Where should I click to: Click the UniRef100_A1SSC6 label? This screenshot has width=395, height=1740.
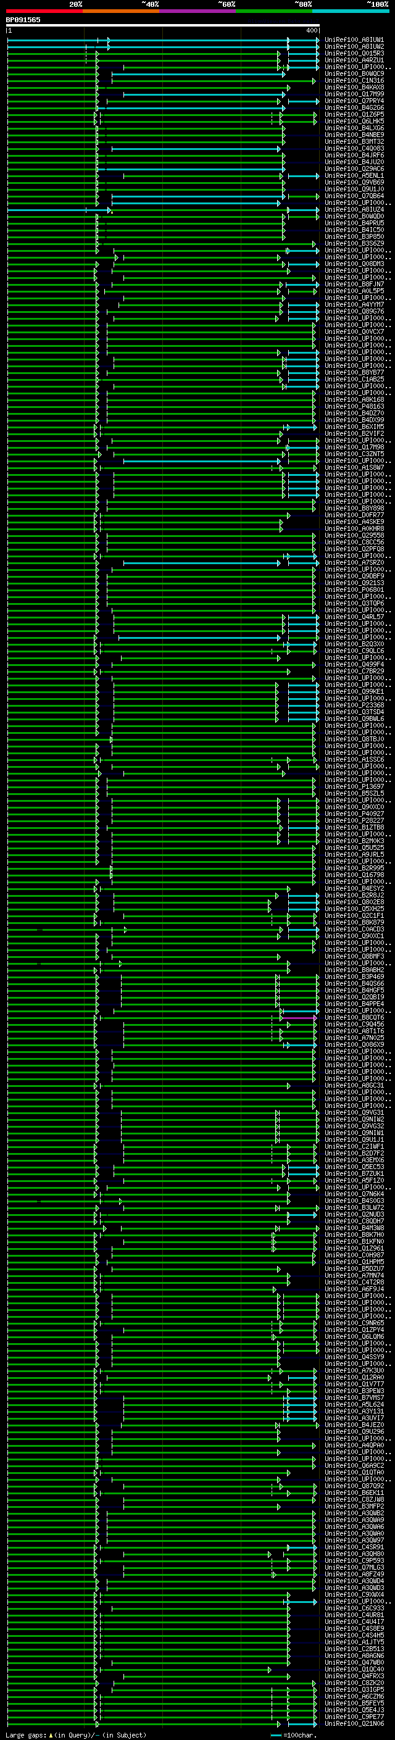point(354,759)
